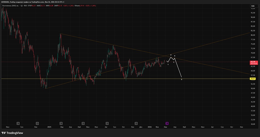
Task: Open the leftmost earnings E marker
Action: pos(18,124)
